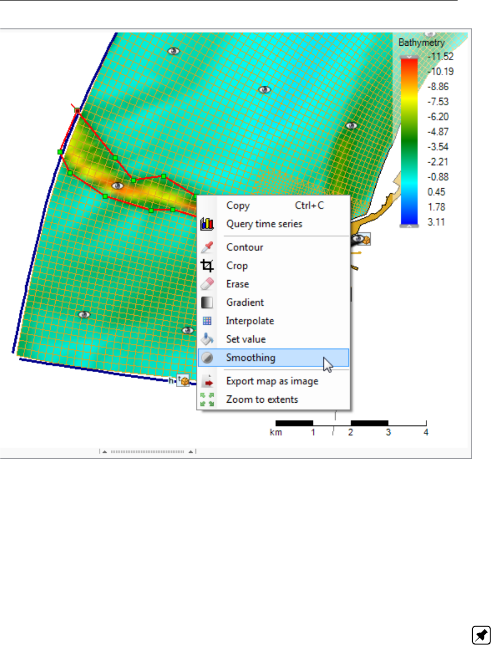
Task: Click the Erase eraser icon
Action: [207, 284]
